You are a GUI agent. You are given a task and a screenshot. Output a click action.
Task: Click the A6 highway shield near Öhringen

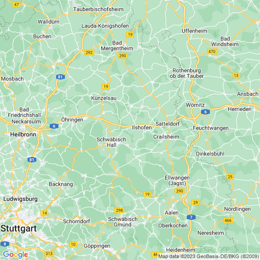[x=54, y=126]
